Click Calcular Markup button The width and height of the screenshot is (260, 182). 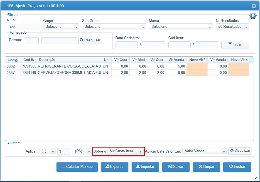[x=77, y=167]
